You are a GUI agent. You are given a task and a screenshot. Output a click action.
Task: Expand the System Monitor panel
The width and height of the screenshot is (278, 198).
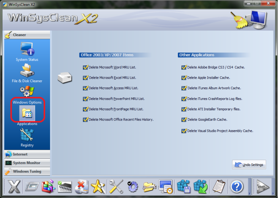tap(27, 163)
